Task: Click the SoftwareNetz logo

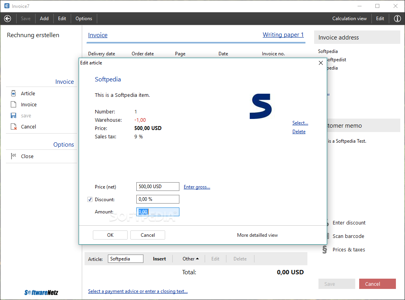Action: (41, 292)
